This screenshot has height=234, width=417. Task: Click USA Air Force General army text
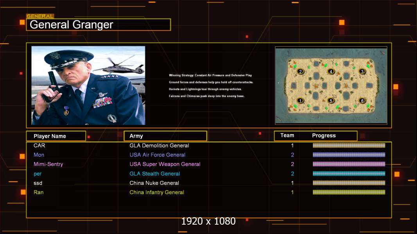coord(157,155)
